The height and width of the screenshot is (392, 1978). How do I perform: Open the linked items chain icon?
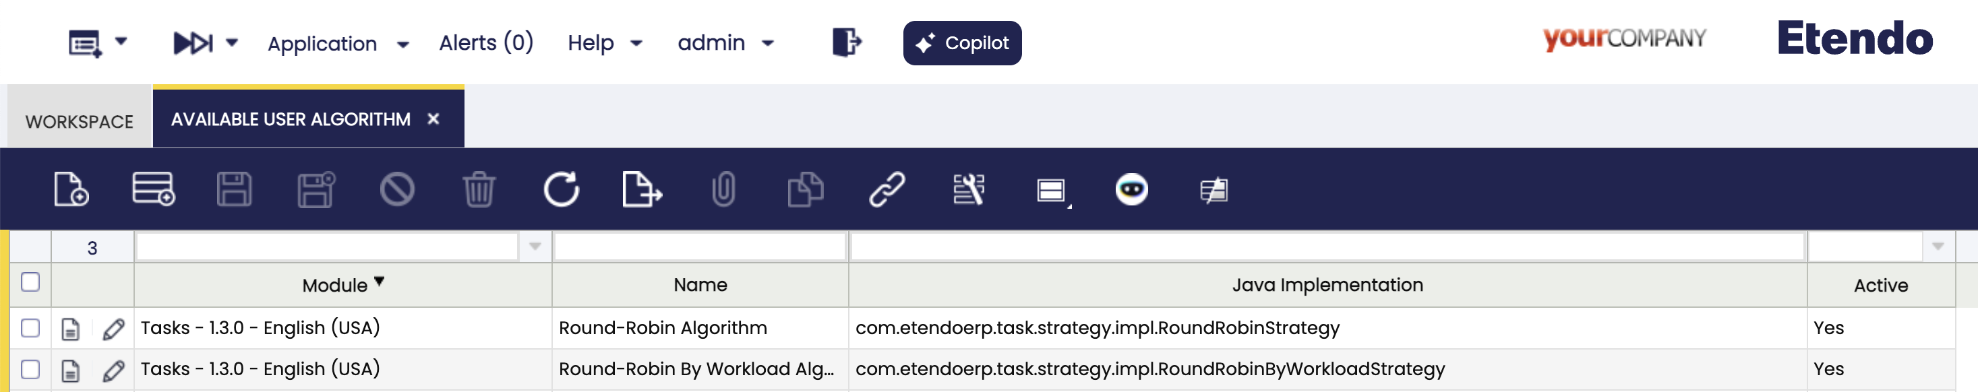pos(887,189)
